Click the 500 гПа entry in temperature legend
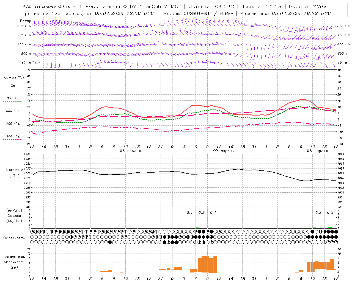352x281 pixels. click(13, 136)
